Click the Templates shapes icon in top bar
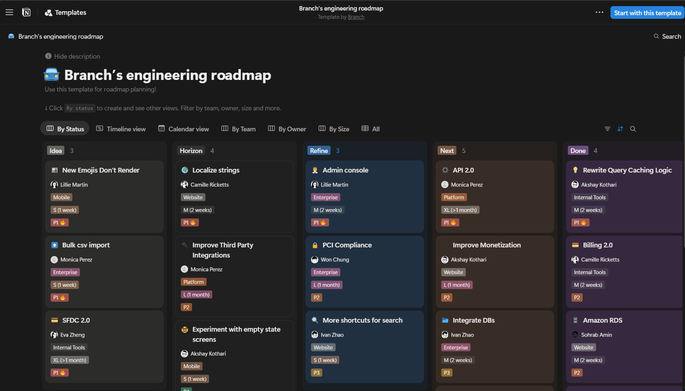685x391 pixels. pos(48,13)
